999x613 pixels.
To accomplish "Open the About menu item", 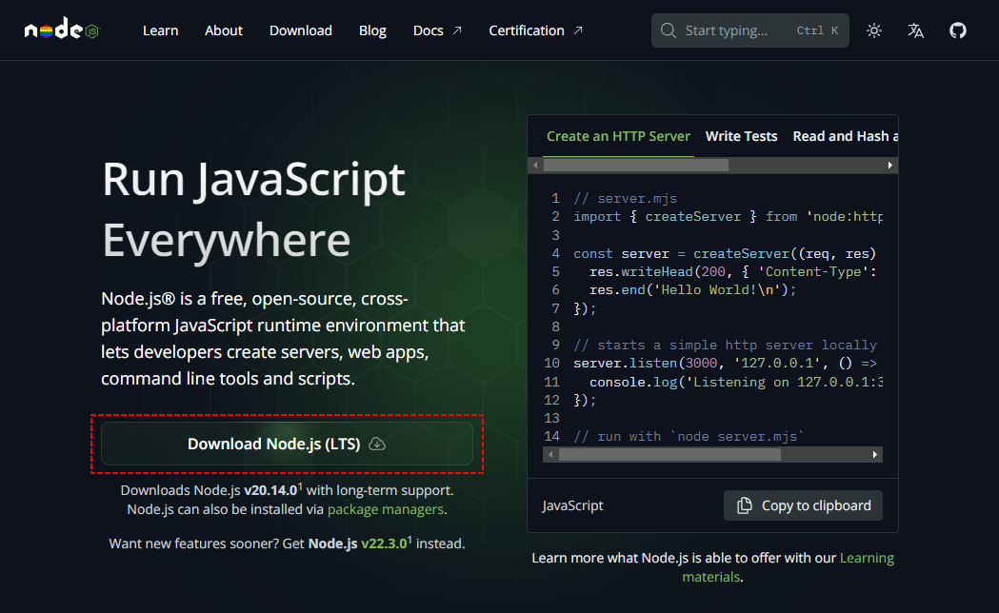I will pos(224,30).
